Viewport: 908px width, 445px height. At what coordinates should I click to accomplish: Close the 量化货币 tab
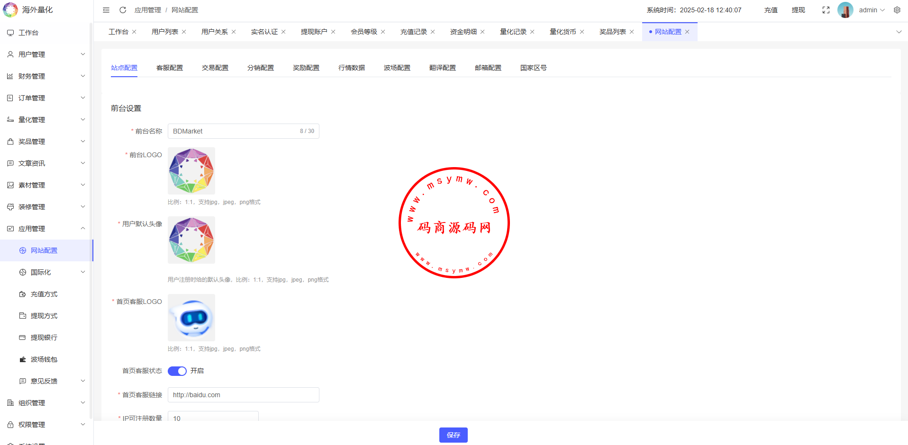tap(582, 32)
